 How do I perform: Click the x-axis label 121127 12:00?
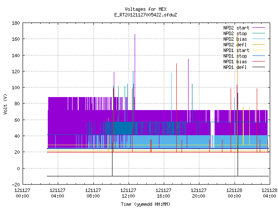coord(129,193)
